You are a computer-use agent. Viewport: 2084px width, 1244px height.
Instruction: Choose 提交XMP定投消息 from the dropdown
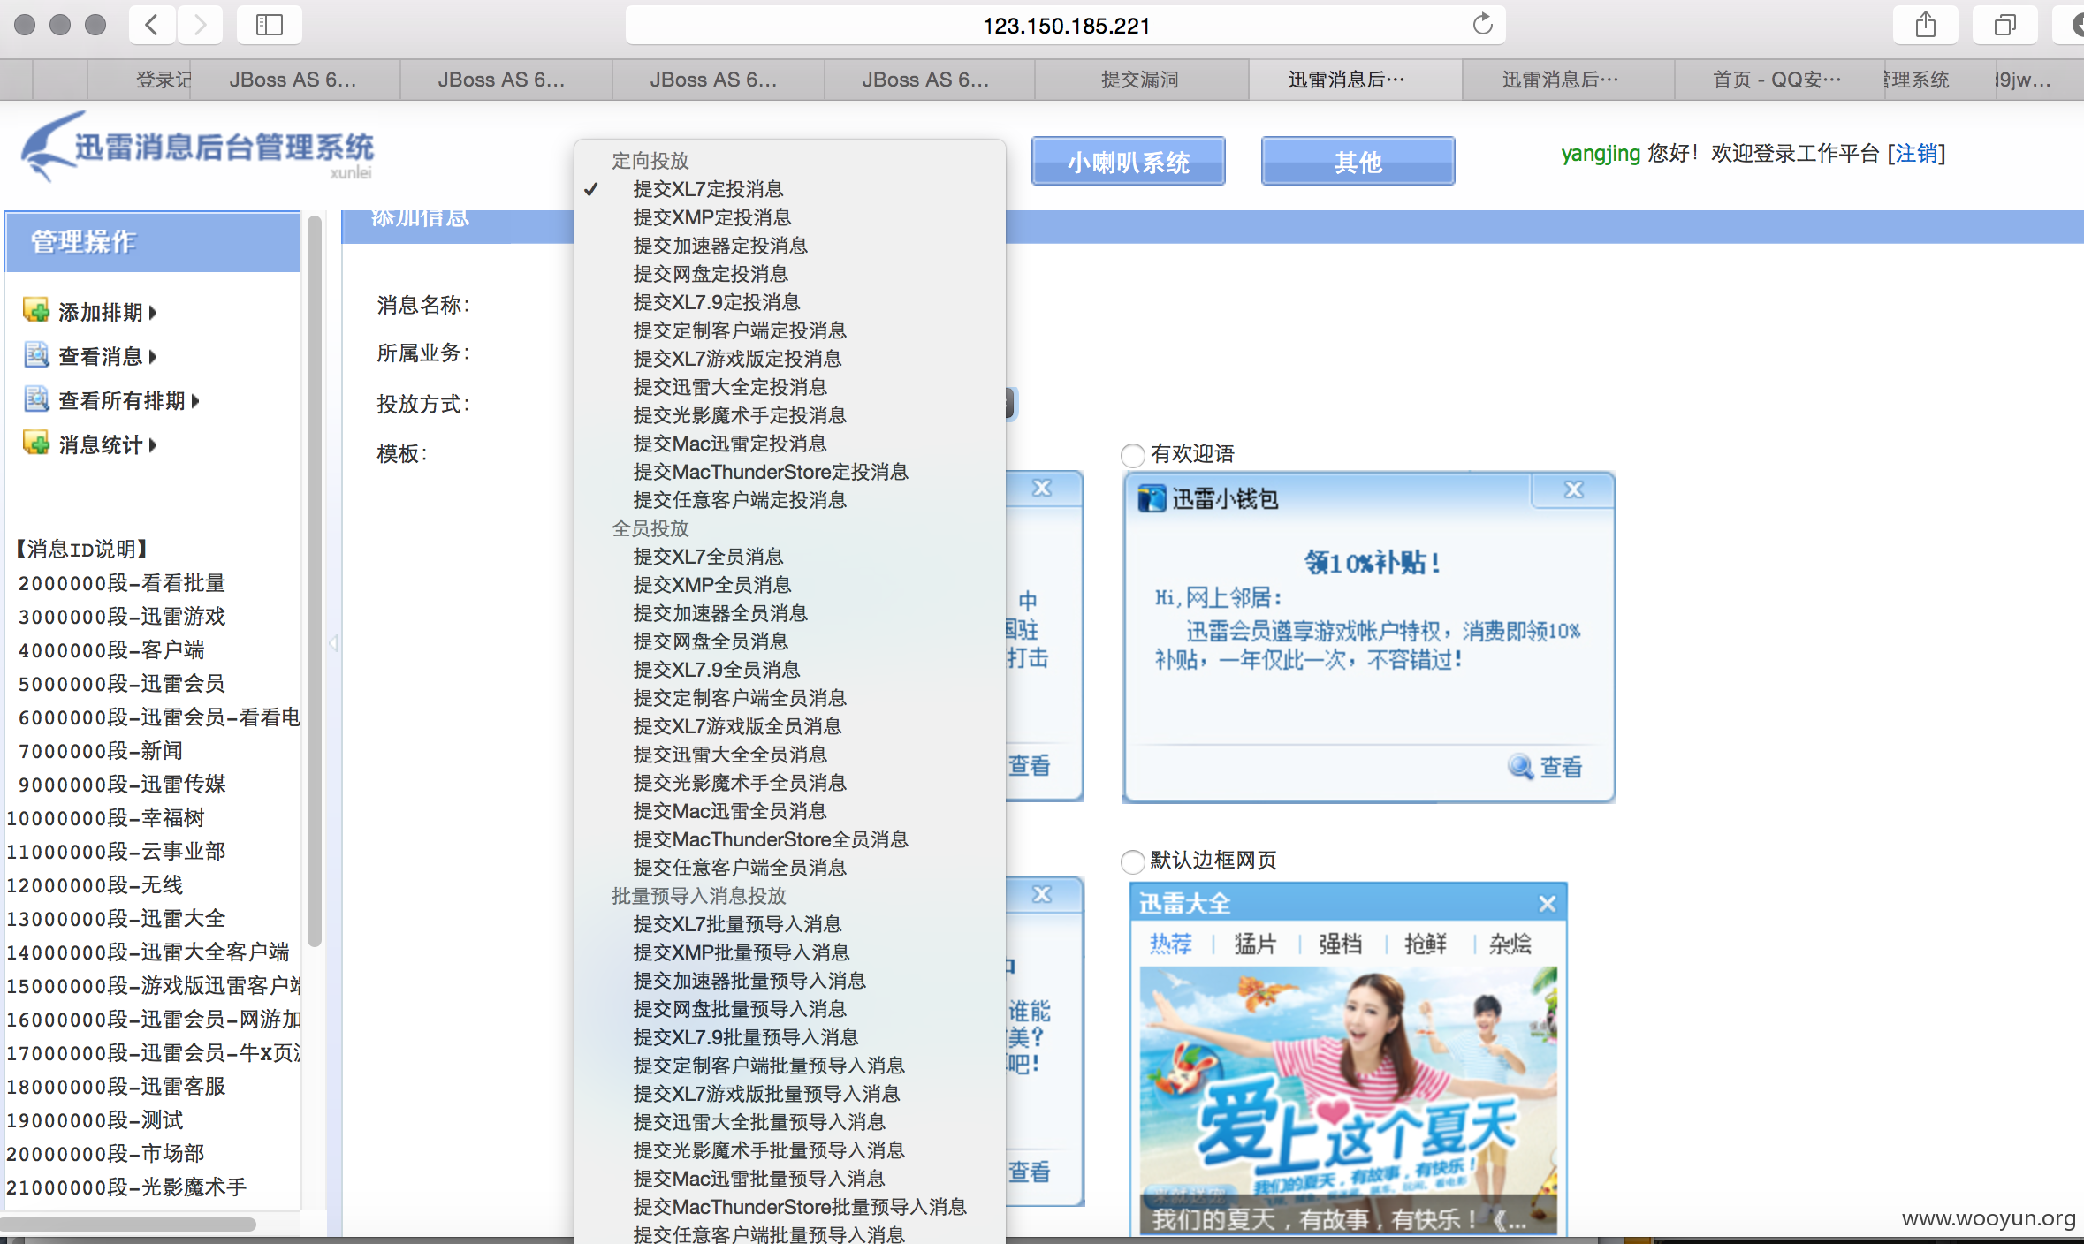coord(790,217)
